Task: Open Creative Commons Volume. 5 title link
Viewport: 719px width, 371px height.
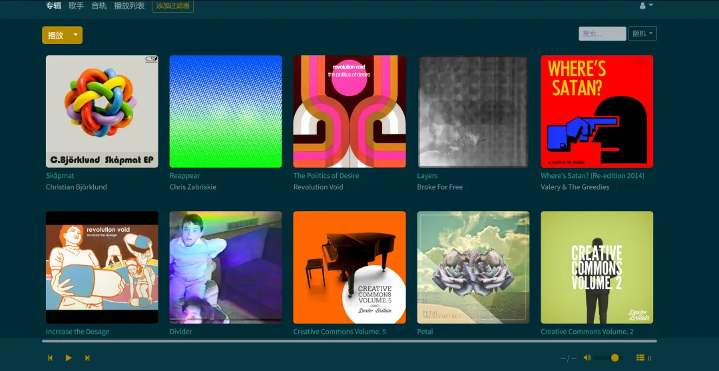Action: point(340,332)
